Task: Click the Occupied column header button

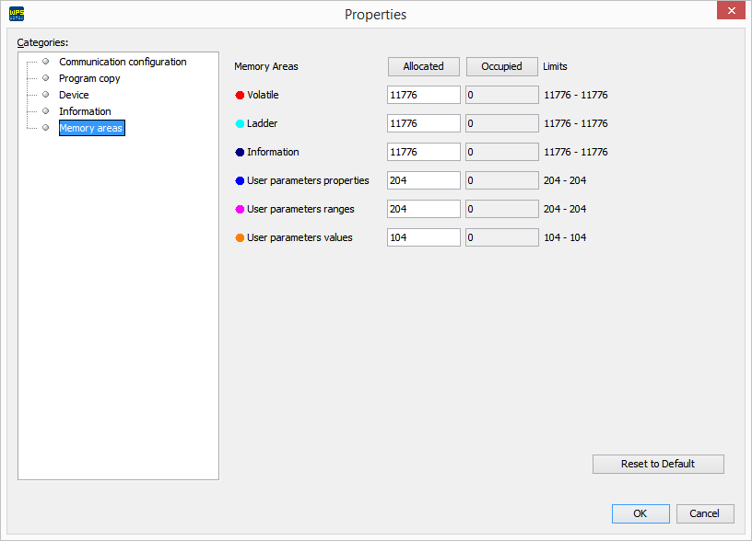Action: [501, 66]
